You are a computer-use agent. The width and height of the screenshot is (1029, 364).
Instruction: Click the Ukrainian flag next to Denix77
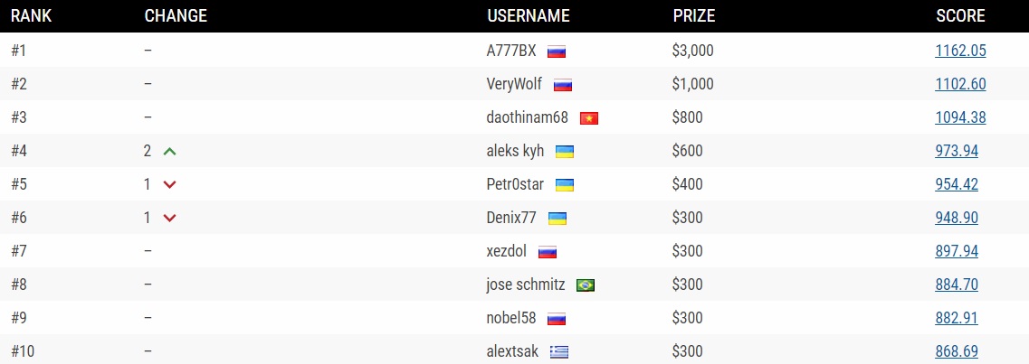(557, 219)
